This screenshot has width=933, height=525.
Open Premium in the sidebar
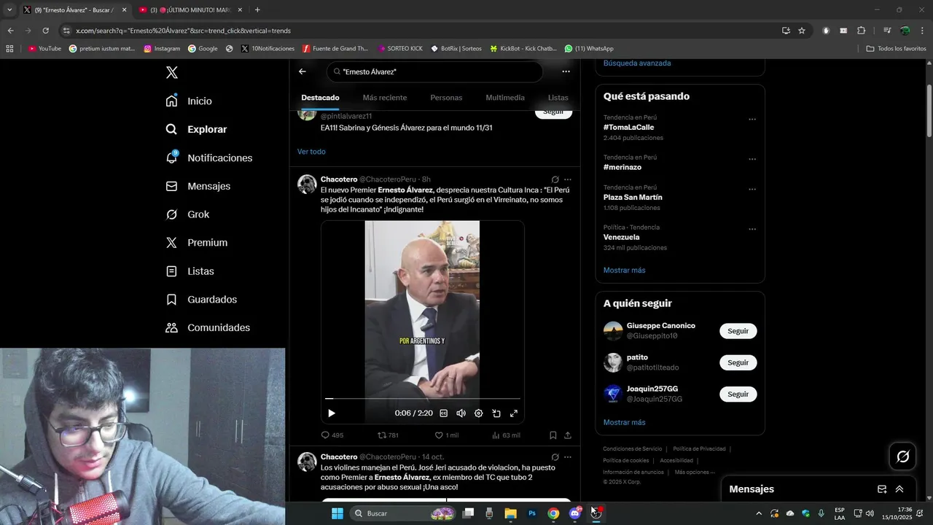click(196, 243)
